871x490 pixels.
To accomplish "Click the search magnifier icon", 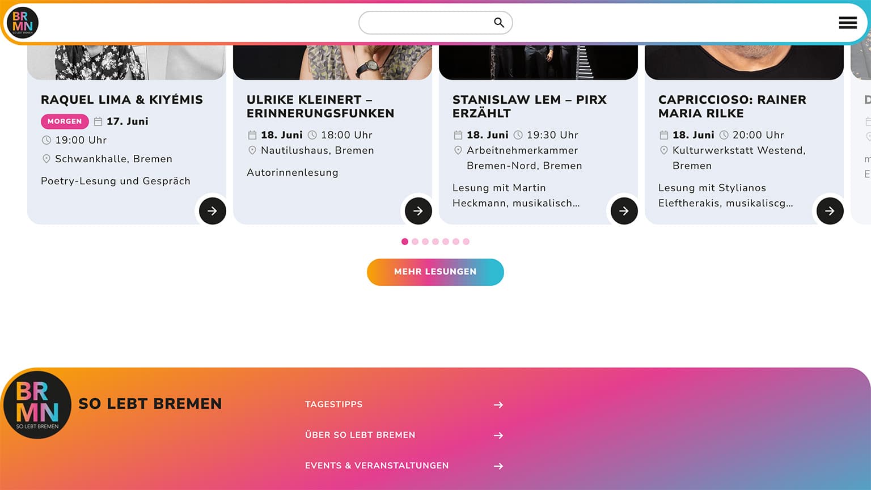I will coord(499,23).
